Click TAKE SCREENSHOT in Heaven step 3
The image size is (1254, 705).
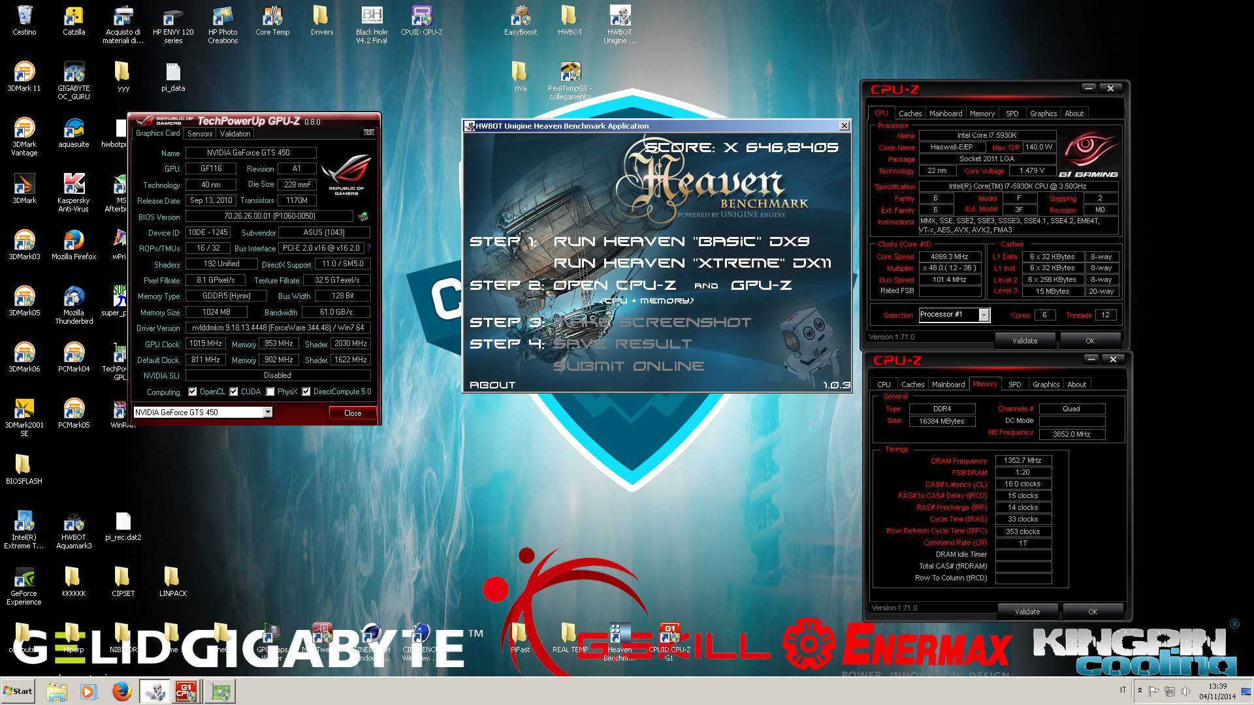(x=652, y=322)
